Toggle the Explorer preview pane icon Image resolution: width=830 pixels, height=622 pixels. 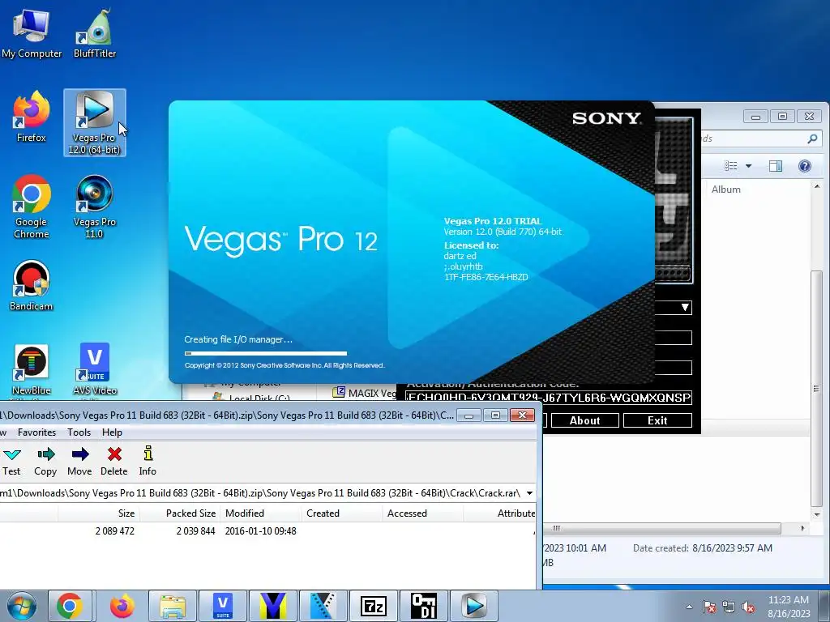(776, 166)
